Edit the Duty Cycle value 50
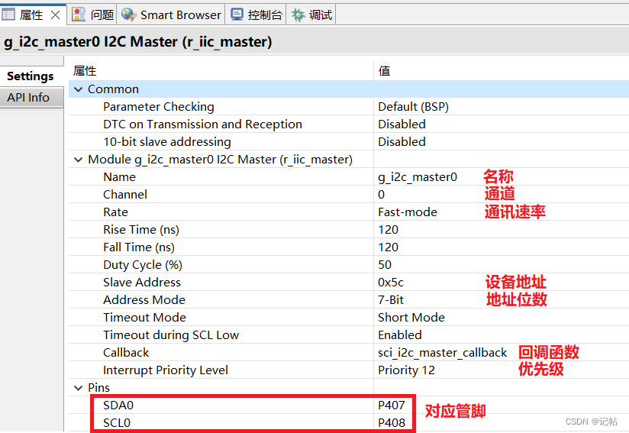The width and height of the screenshot is (629, 433). pos(385,265)
